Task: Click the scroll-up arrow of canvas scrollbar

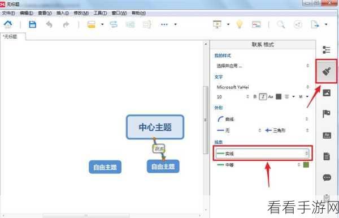Action: 206,44
